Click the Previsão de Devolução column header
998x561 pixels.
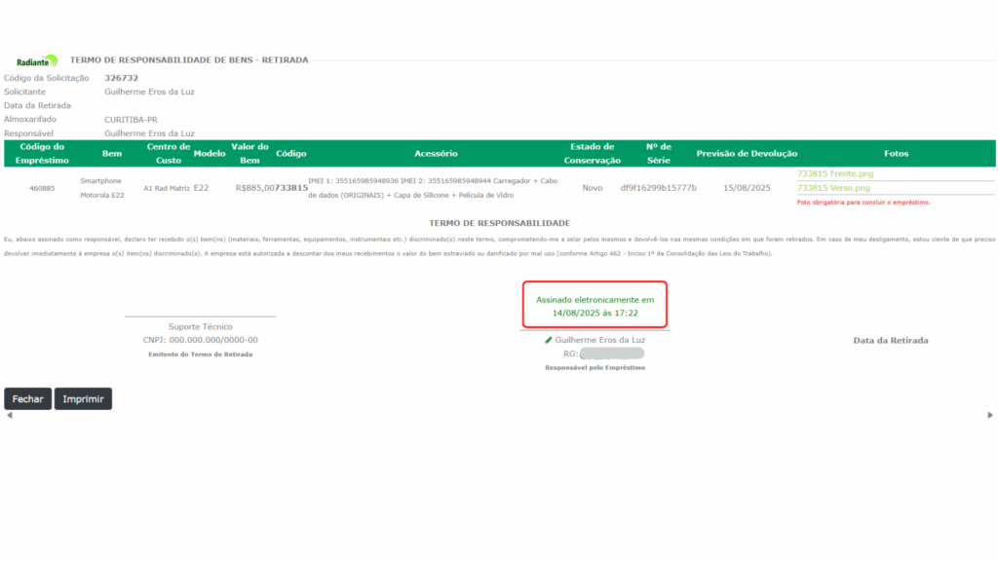tap(747, 153)
